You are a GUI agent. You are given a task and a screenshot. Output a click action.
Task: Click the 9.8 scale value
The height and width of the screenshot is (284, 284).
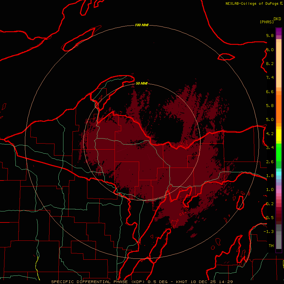[x=270, y=35]
